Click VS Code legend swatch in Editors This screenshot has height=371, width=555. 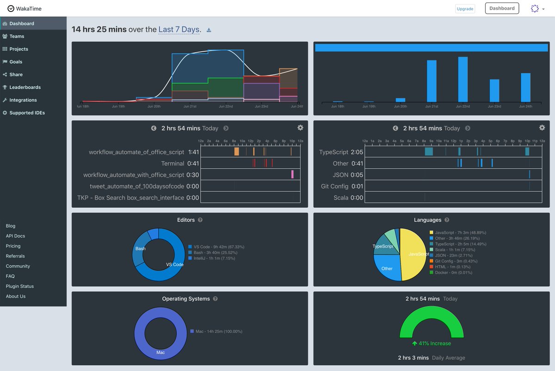tap(190, 247)
